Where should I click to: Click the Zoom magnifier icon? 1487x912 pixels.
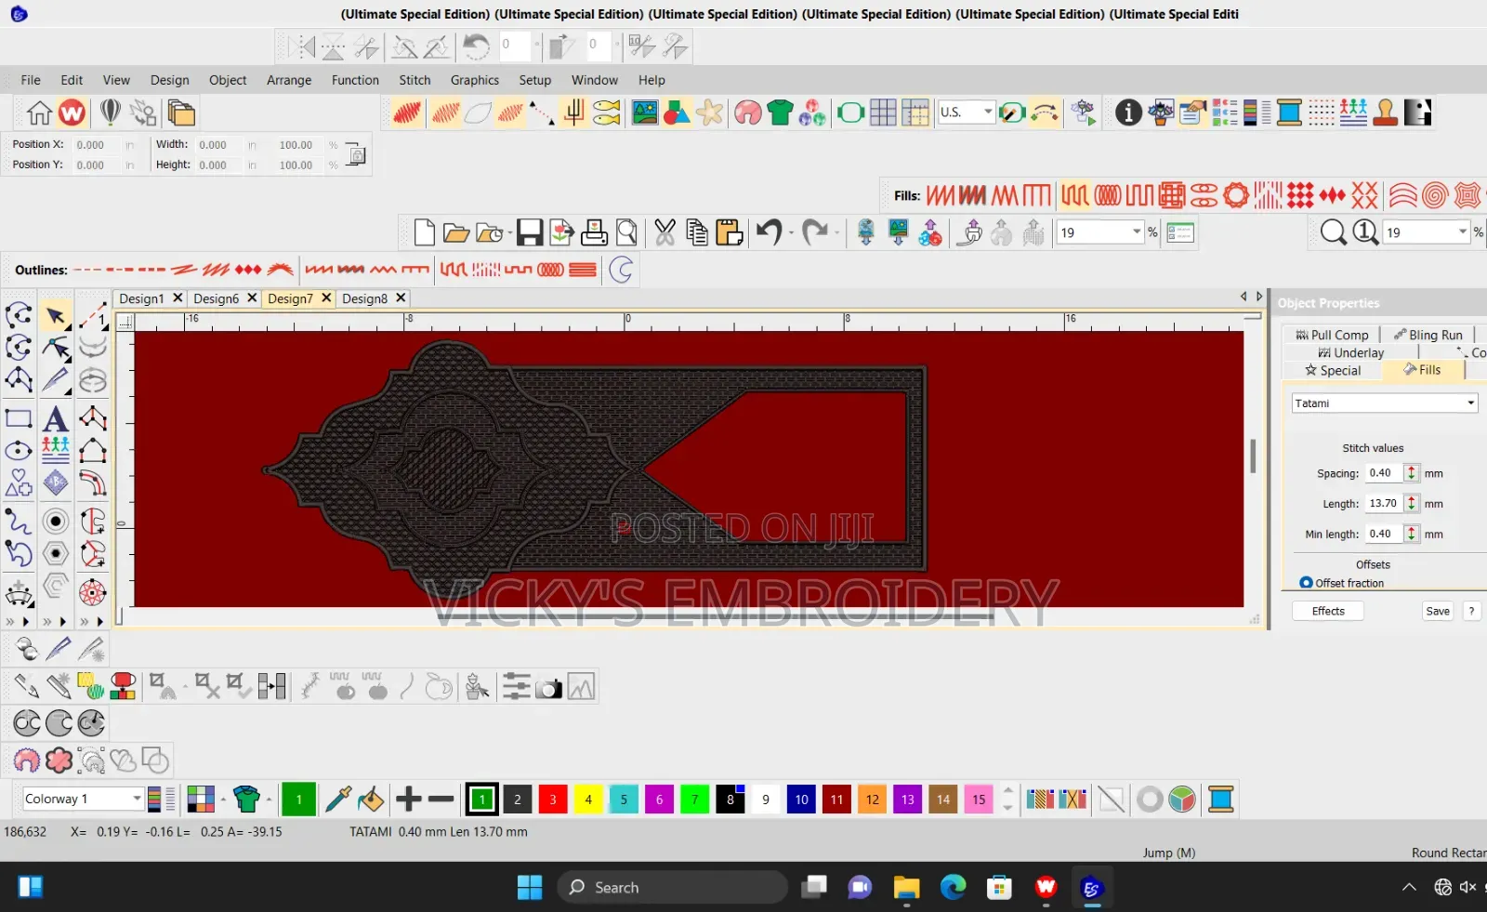click(1333, 231)
